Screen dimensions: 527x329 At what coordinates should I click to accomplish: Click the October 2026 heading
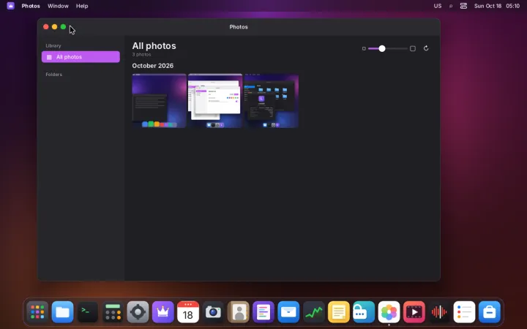(152, 66)
